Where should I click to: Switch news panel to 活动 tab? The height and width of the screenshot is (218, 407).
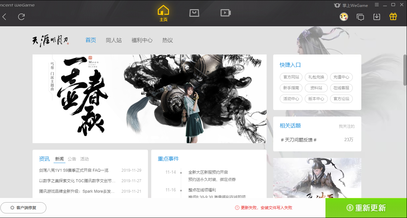84,159
